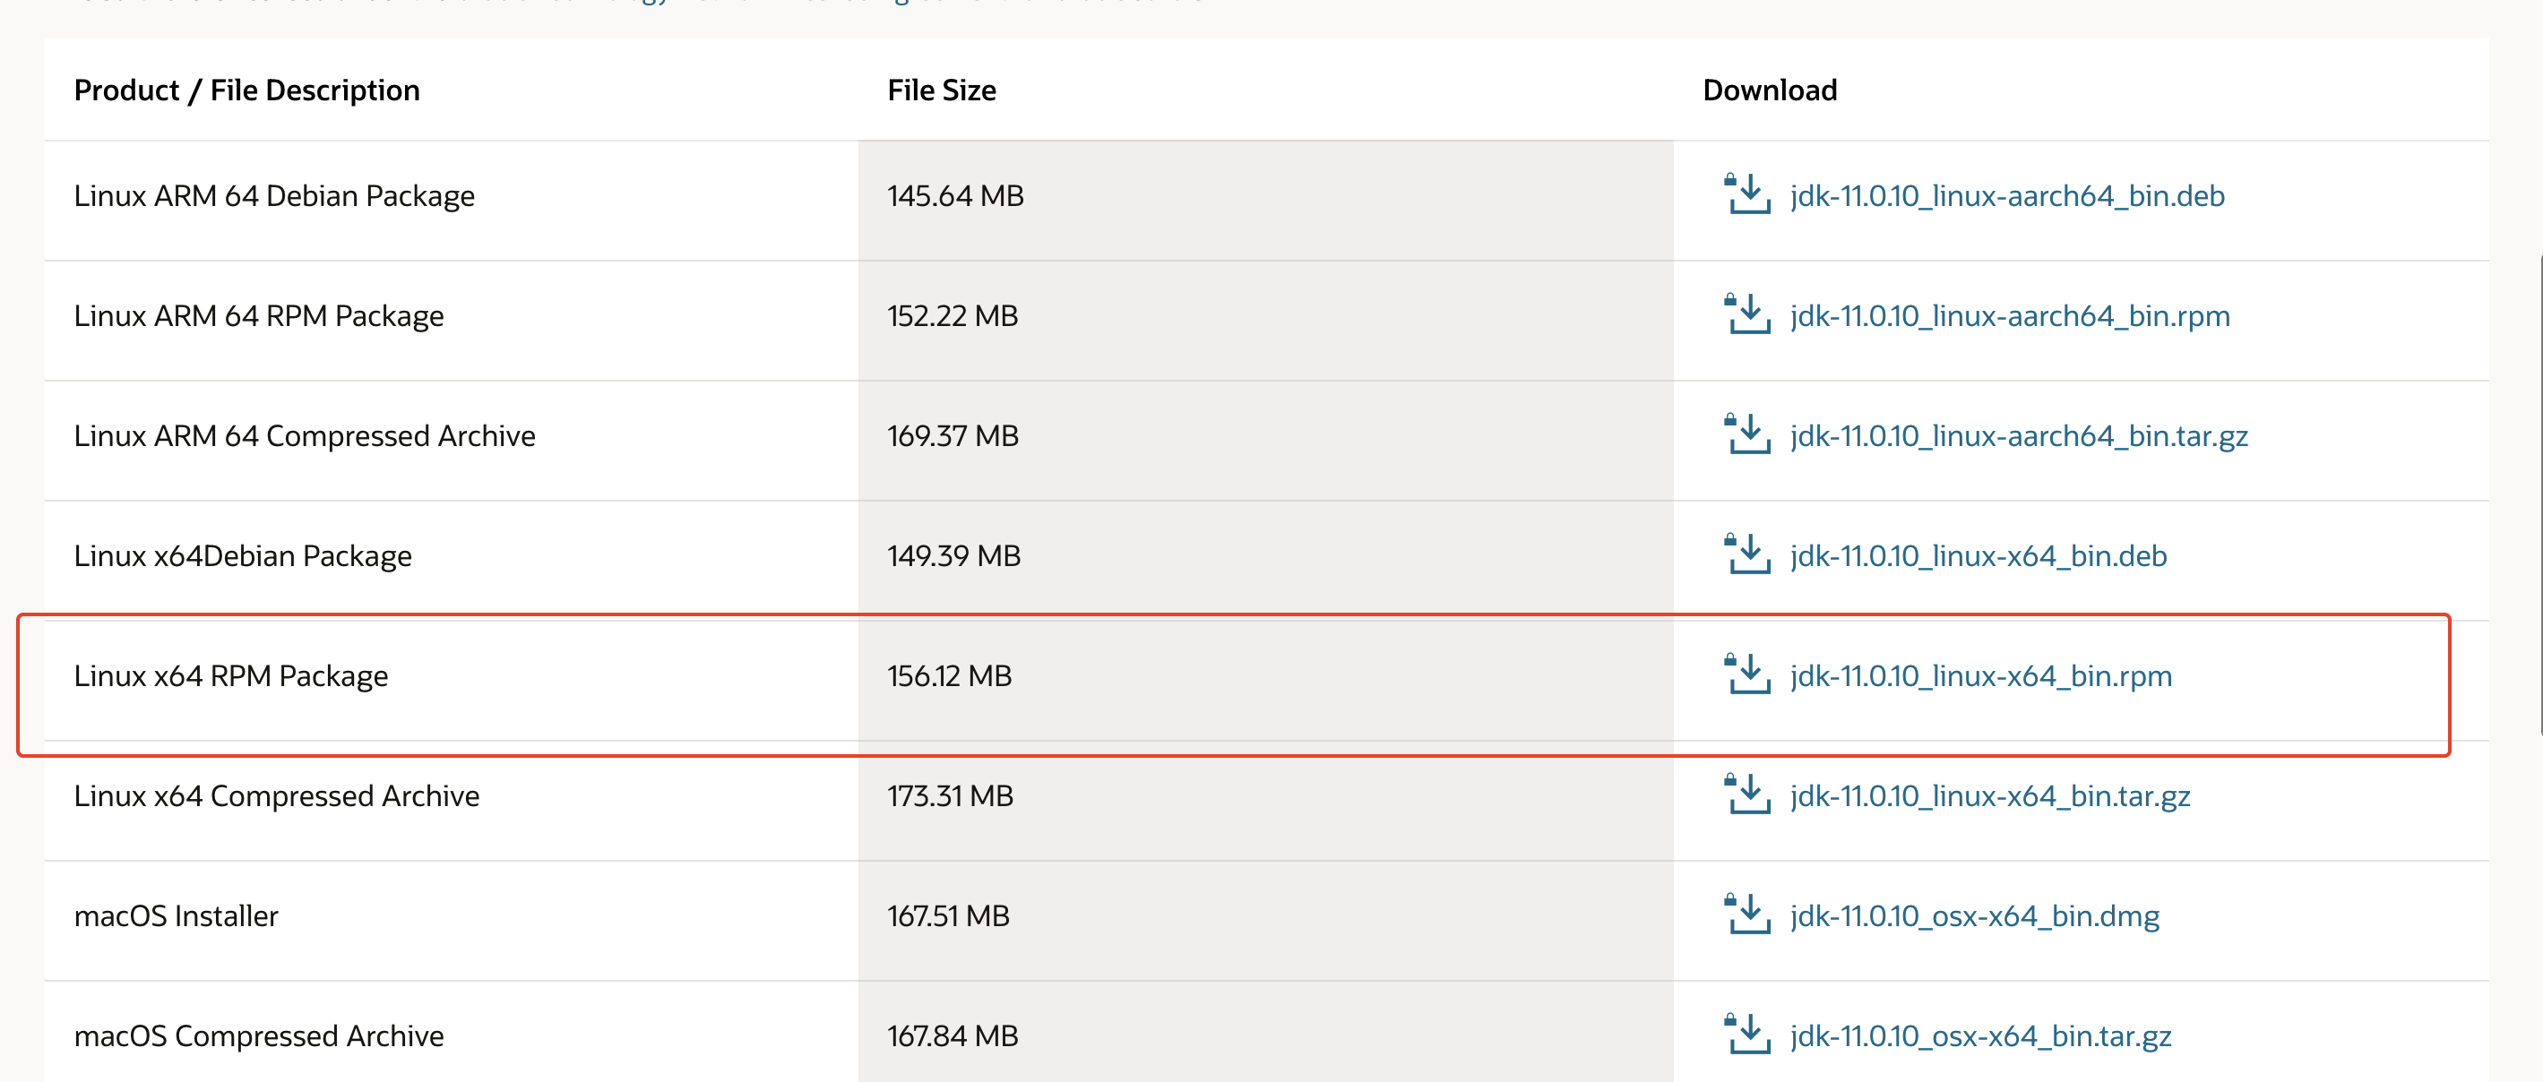The image size is (2543, 1082).
Task: Click the Download column header
Action: [1770, 89]
